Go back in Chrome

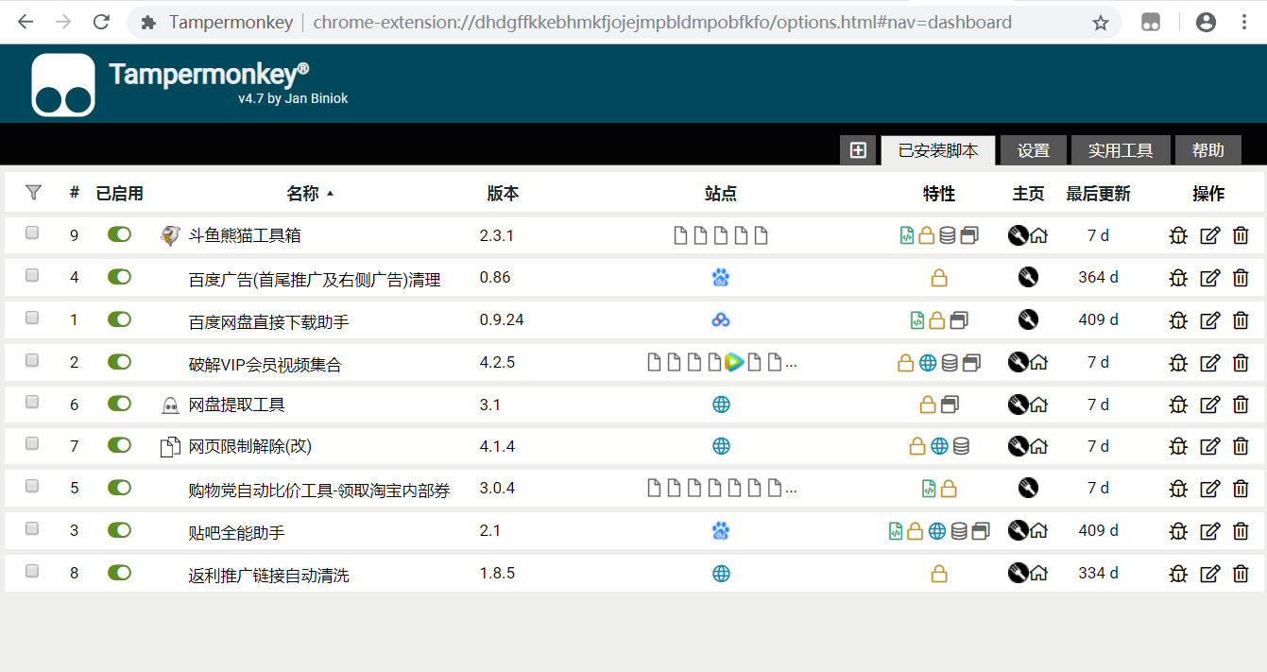(x=26, y=23)
